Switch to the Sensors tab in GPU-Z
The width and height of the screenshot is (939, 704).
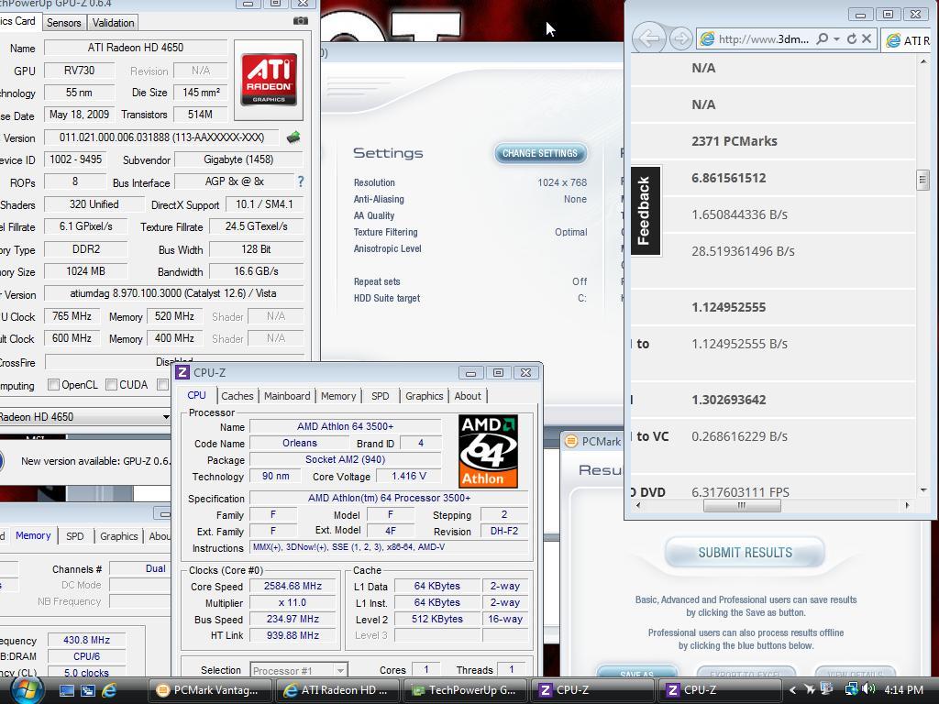(x=63, y=22)
